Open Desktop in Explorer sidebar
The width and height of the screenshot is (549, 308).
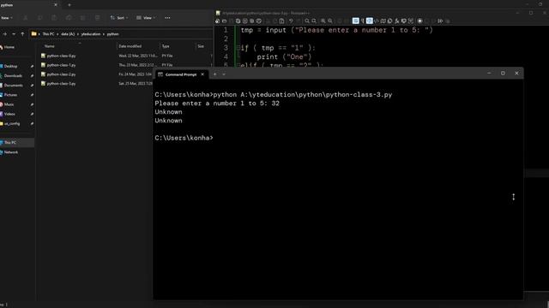click(x=9, y=66)
